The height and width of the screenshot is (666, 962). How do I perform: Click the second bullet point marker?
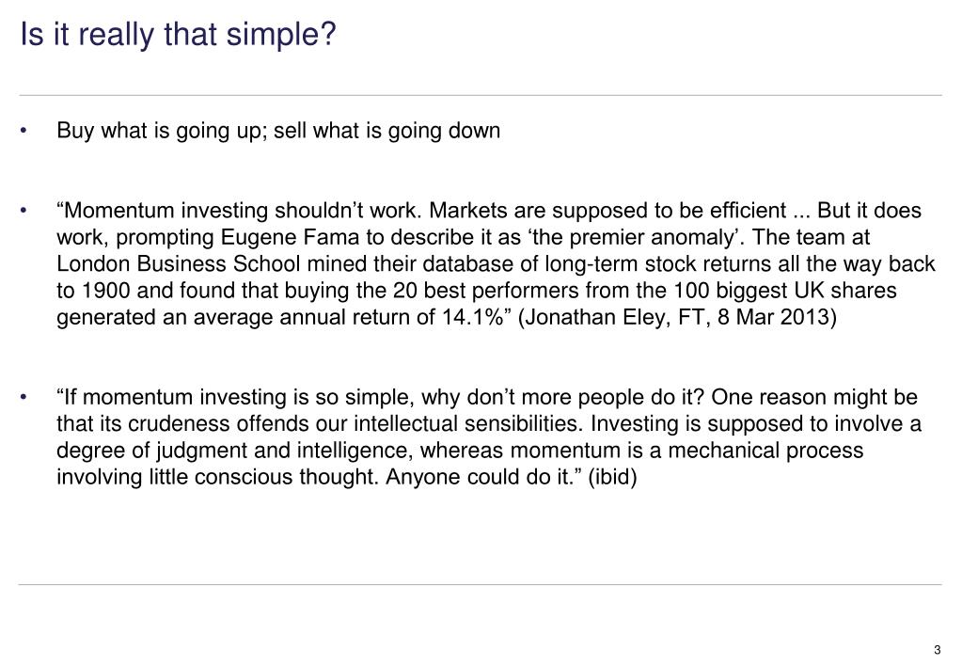click(x=24, y=211)
